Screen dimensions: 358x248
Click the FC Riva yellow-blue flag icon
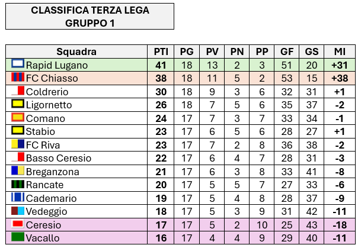(x=18, y=144)
